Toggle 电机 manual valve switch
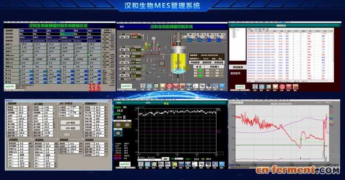The width and height of the screenshot is (345, 180). (212, 76)
